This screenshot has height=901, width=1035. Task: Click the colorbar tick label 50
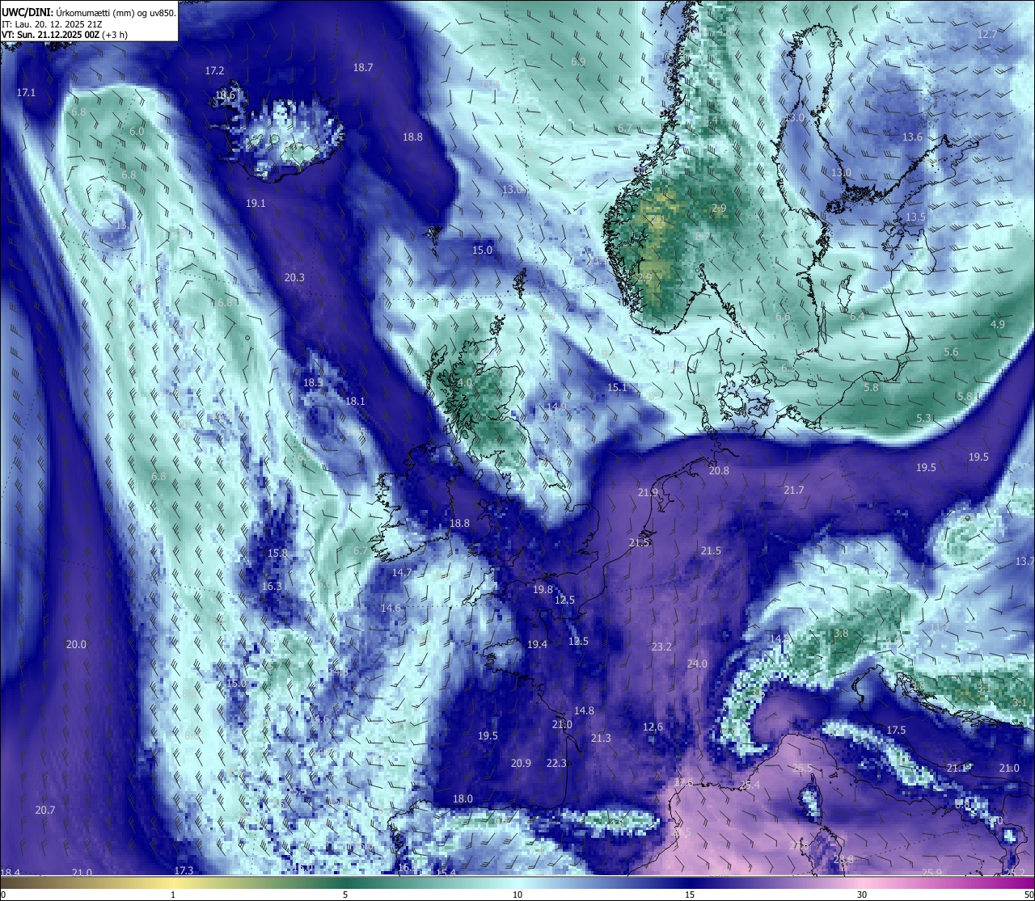point(1029,895)
